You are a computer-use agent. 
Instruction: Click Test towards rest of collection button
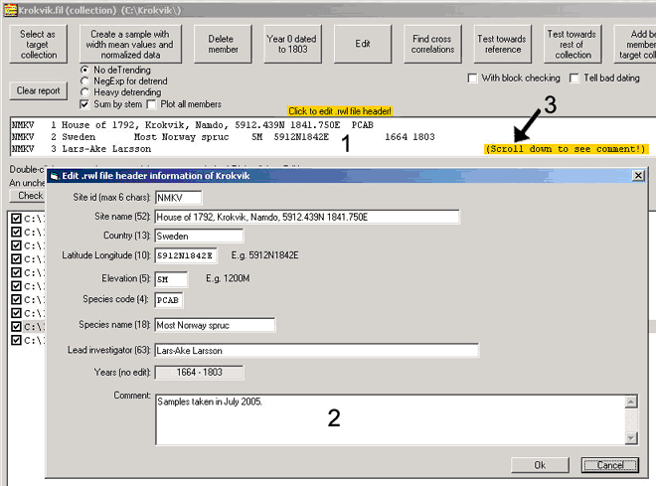tap(573, 45)
